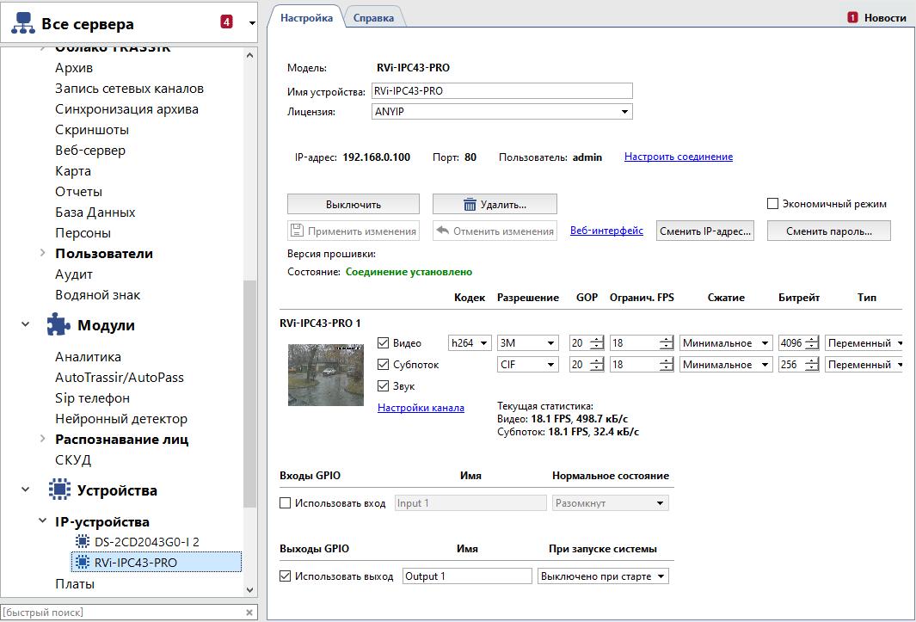The width and height of the screenshot is (916, 622).
Task: Click the red notification badge showing 4
Action: tap(226, 22)
